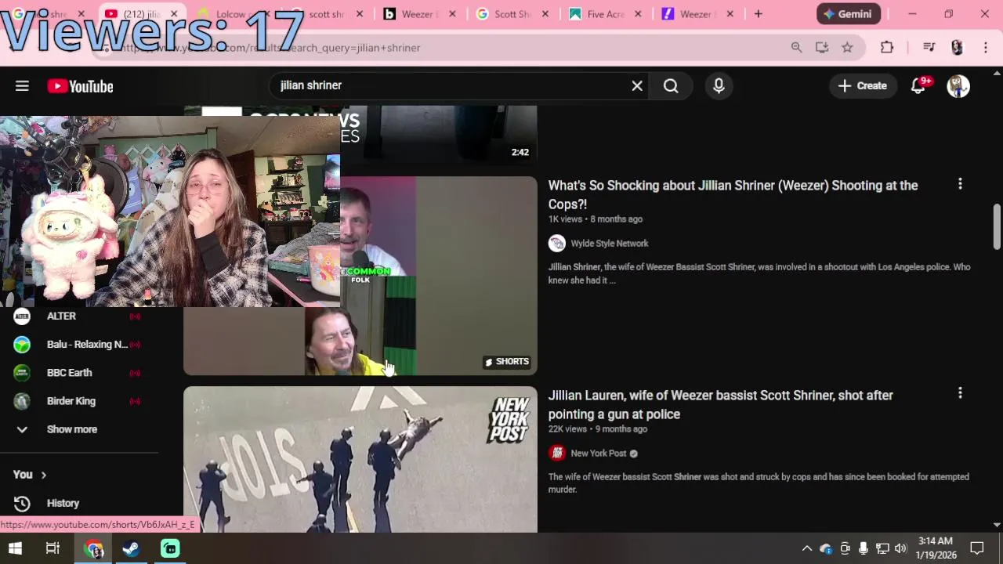Screen dimensions: 1003x564
Task: Click the install app icon in address bar
Action: 822,48
